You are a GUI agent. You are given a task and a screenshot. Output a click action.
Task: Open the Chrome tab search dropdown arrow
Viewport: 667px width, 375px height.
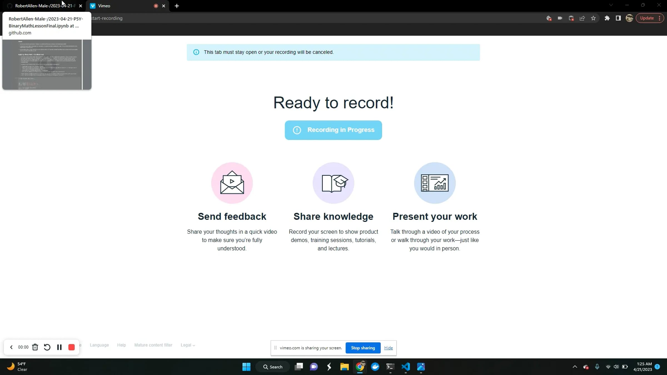[611, 5]
